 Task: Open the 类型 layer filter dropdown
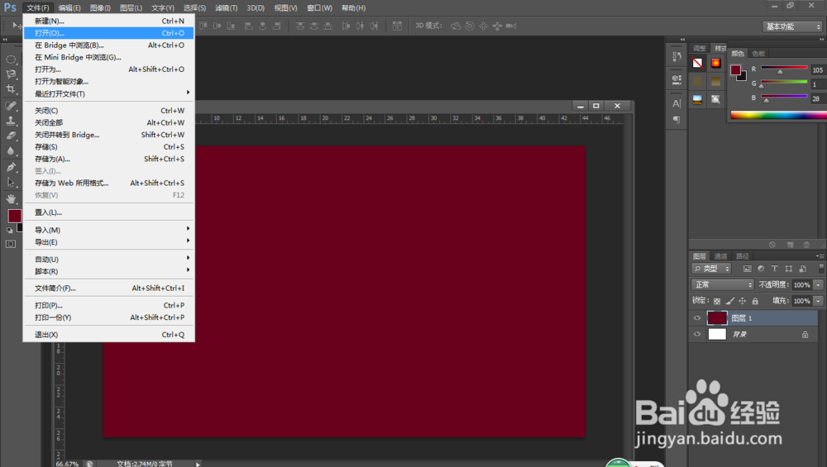[711, 269]
